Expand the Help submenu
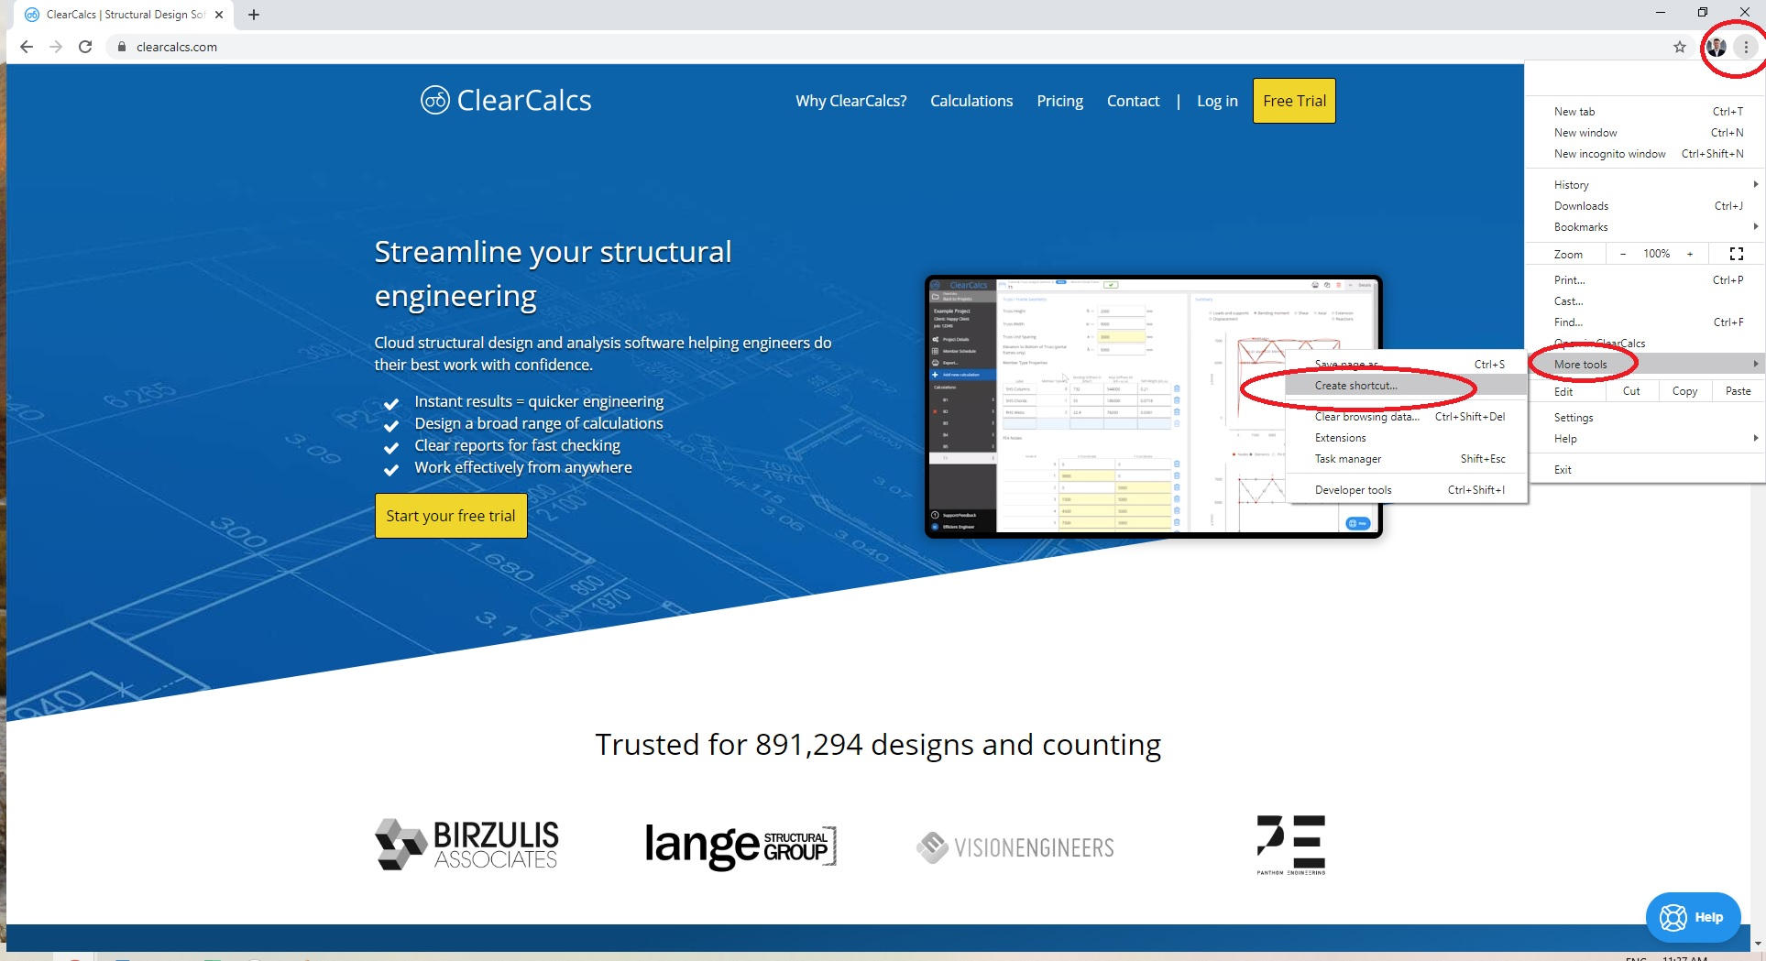 1647,439
